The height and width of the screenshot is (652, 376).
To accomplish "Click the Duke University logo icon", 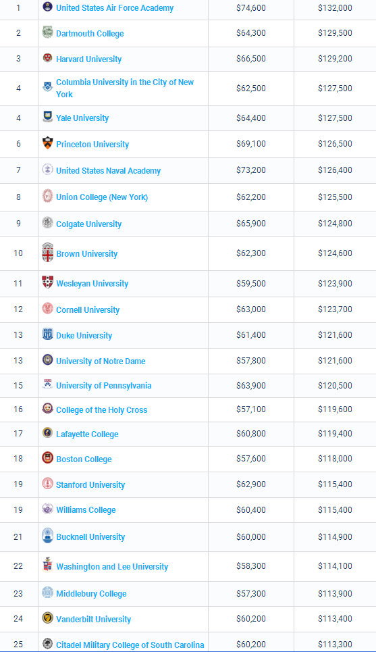I will tap(48, 334).
